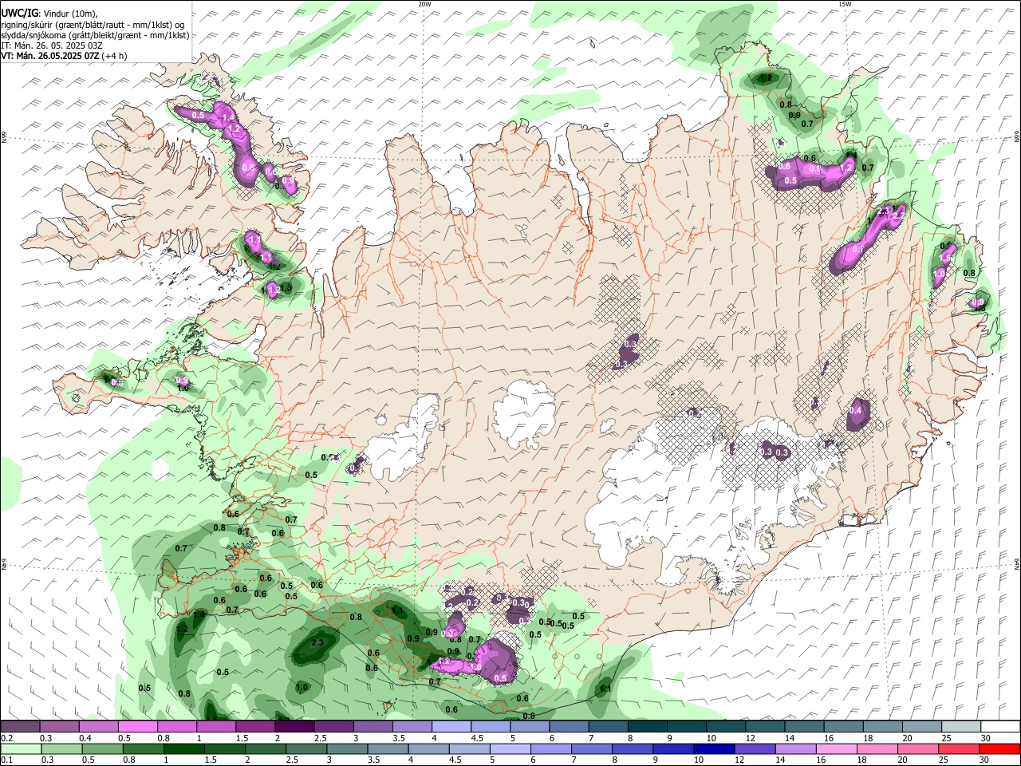Viewport: 1021px width, 766px height.
Task: Click the "4.5" label in the snow legend row
Action: pos(477,738)
